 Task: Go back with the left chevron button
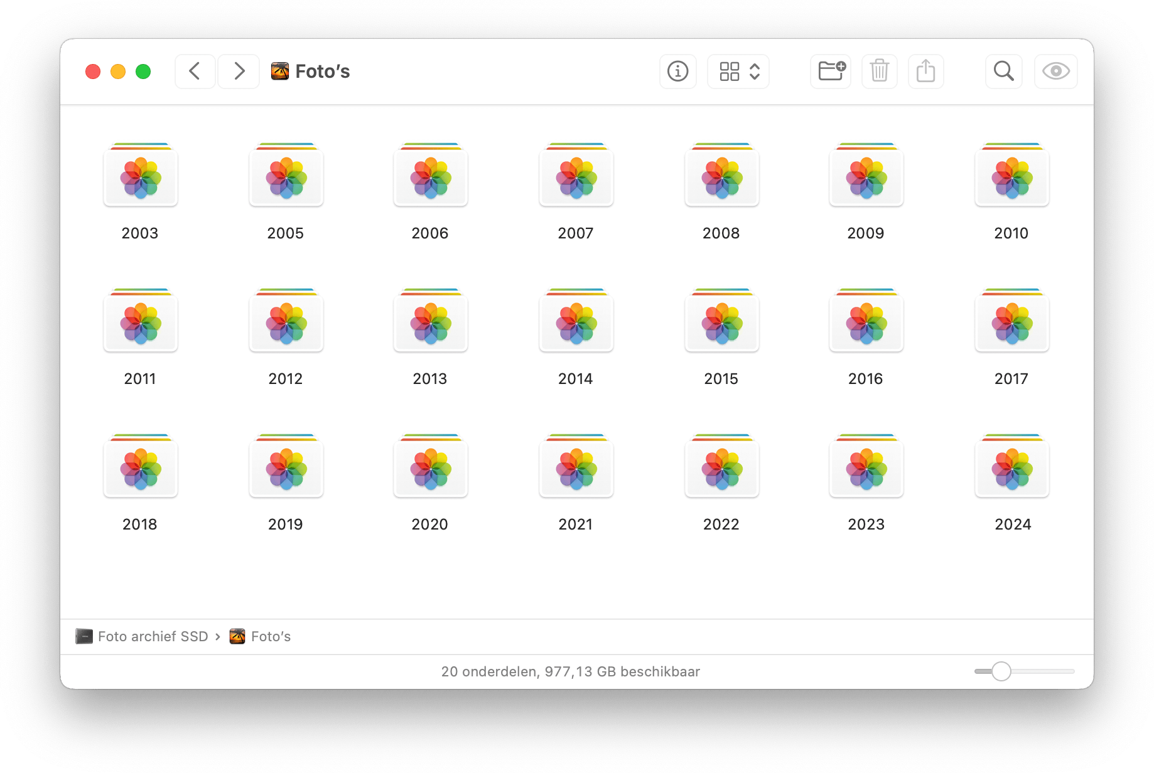pyautogui.click(x=195, y=71)
